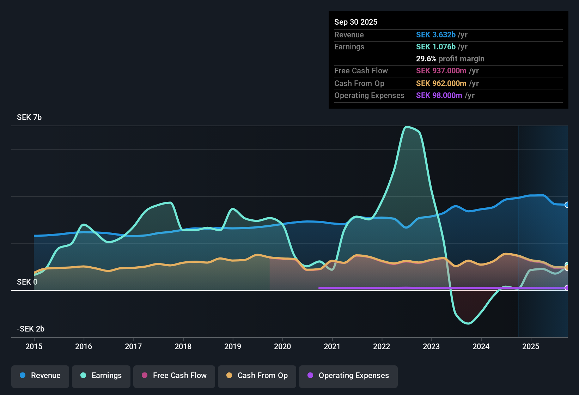Click the purple Operating Expenses endpoint marker
Screen dimensions: 579x395
(x=567, y=288)
